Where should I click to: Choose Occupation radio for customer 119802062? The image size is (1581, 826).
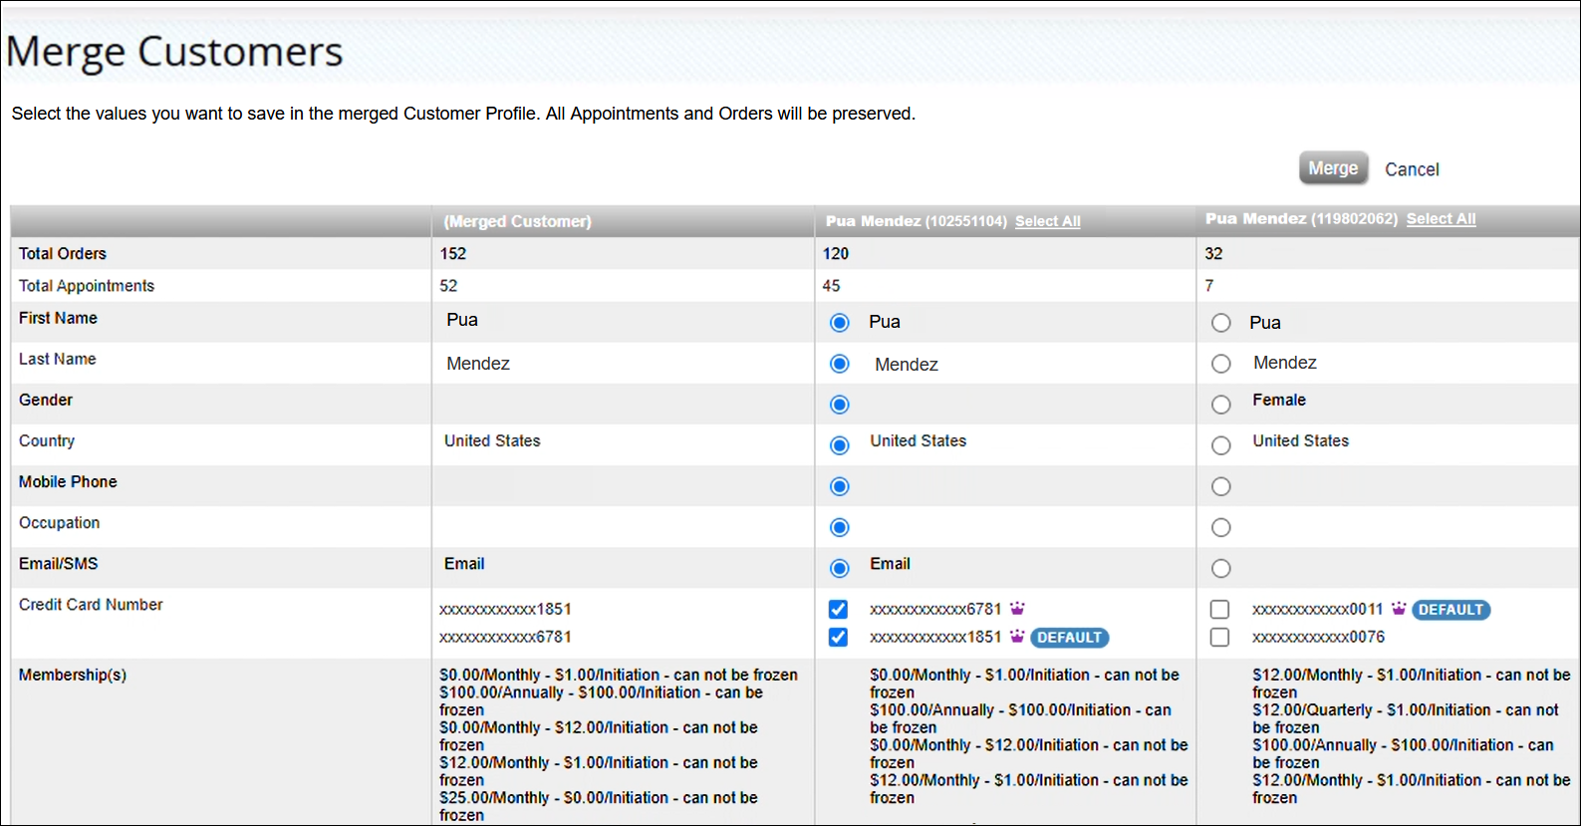click(x=1221, y=527)
